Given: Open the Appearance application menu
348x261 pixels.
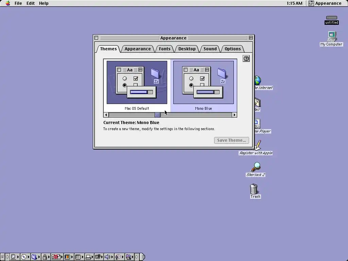Looking at the screenshot, I should tap(325, 3).
